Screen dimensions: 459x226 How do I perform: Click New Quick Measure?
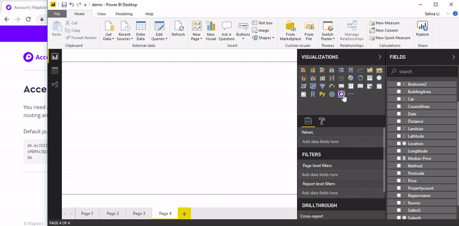coord(390,38)
